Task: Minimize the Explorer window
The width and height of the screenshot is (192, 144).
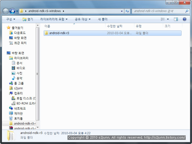Action: tap(169, 2)
